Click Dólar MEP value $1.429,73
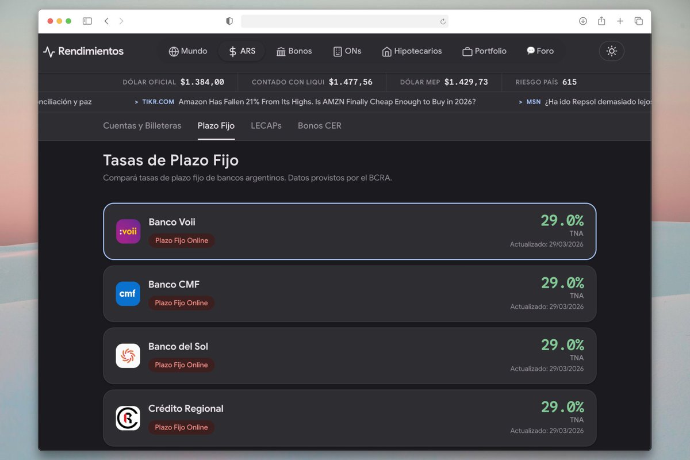Screen dimensions: 690x460 (x=466, y=82)
